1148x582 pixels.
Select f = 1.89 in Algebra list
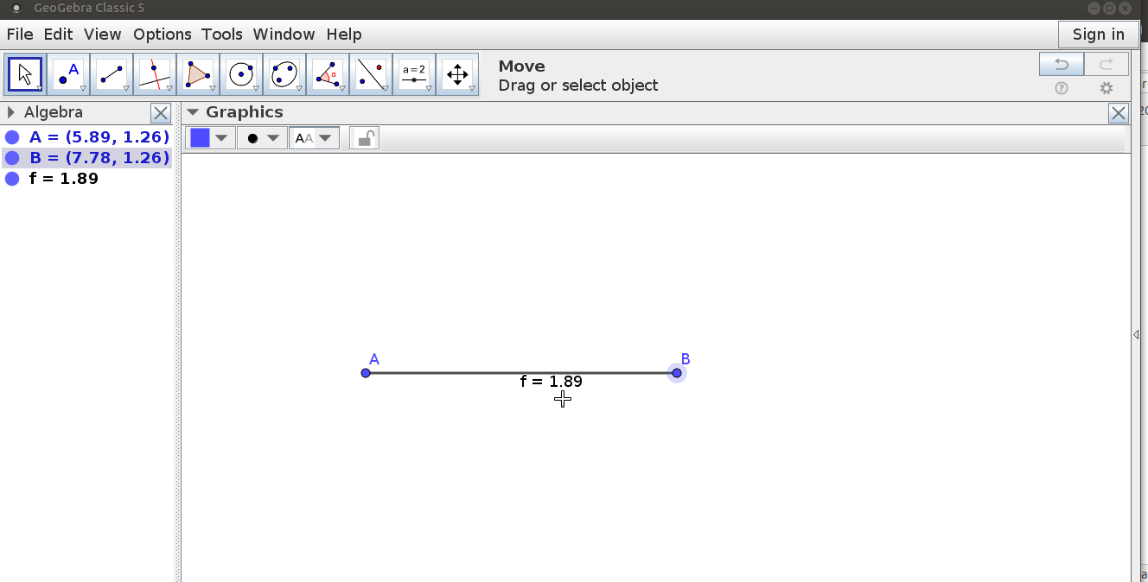pos(64,179)
